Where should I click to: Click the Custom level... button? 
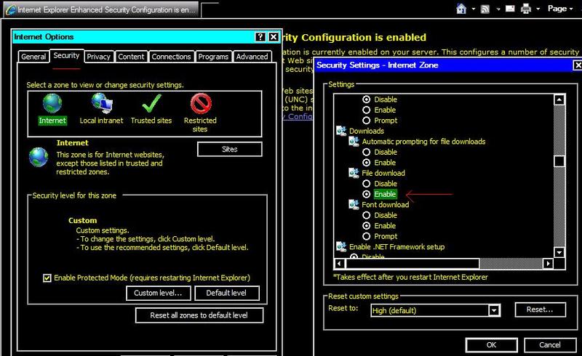coord(159,293)
